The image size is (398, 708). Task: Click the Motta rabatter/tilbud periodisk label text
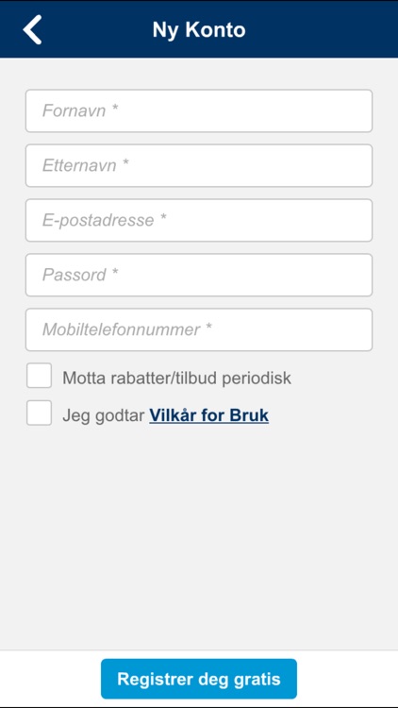(x=177, y=378)
